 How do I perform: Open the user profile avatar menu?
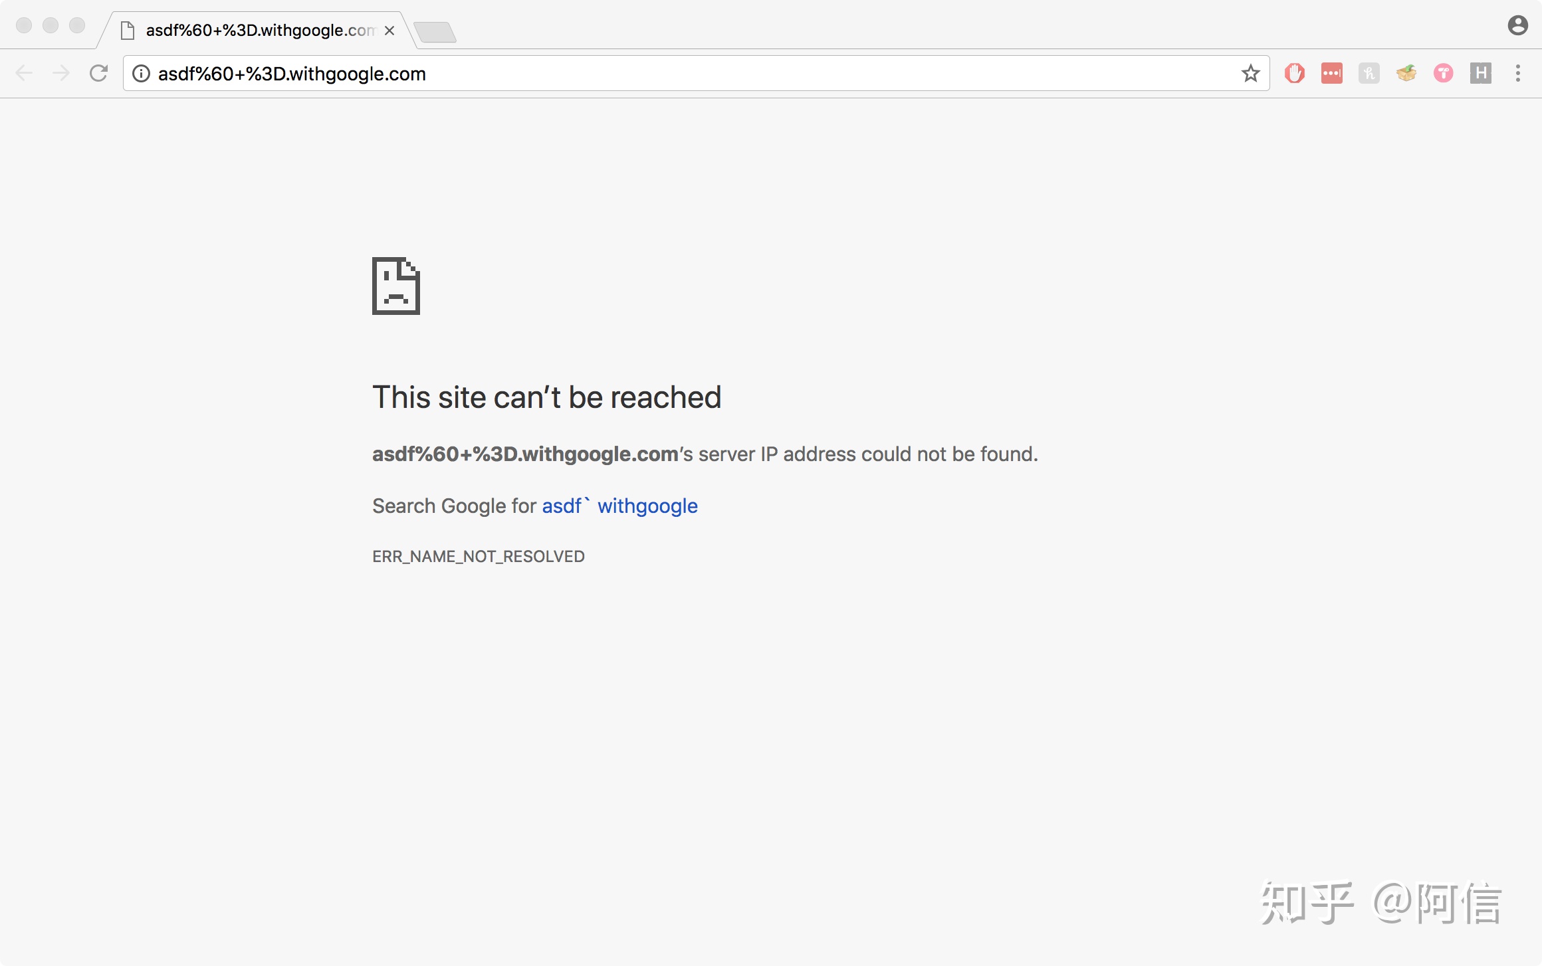point(1517,25)
